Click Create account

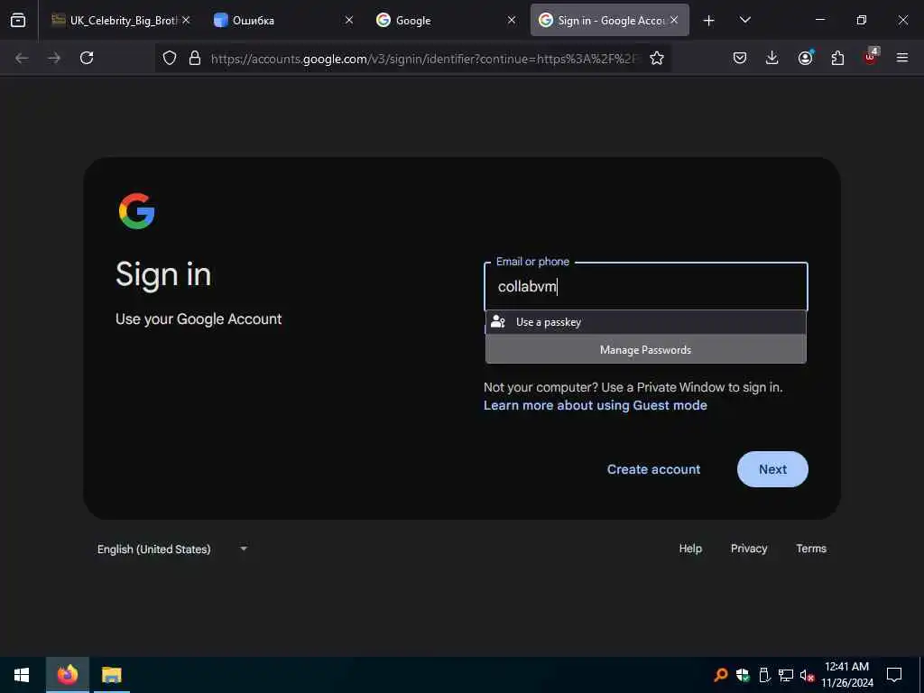[653, 469]
